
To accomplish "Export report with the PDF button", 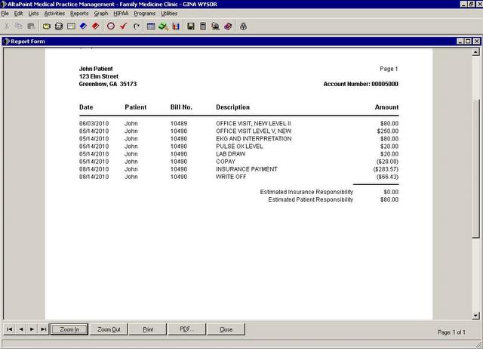I will 186,329.
